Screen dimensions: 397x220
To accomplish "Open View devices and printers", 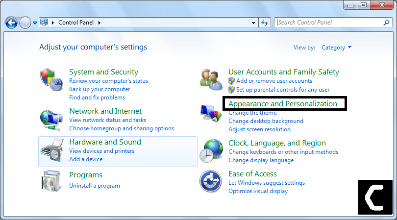I will pyautogui.click(x=102, y=151).
